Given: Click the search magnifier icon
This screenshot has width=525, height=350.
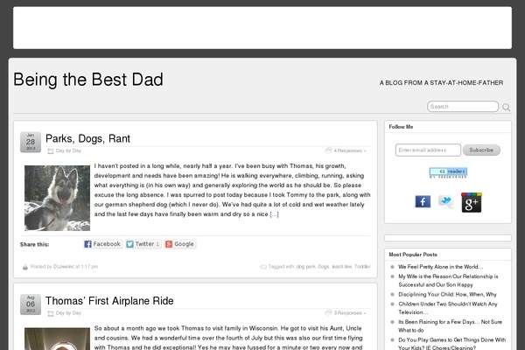Looking at the screenshot, I should pos(507,107).
